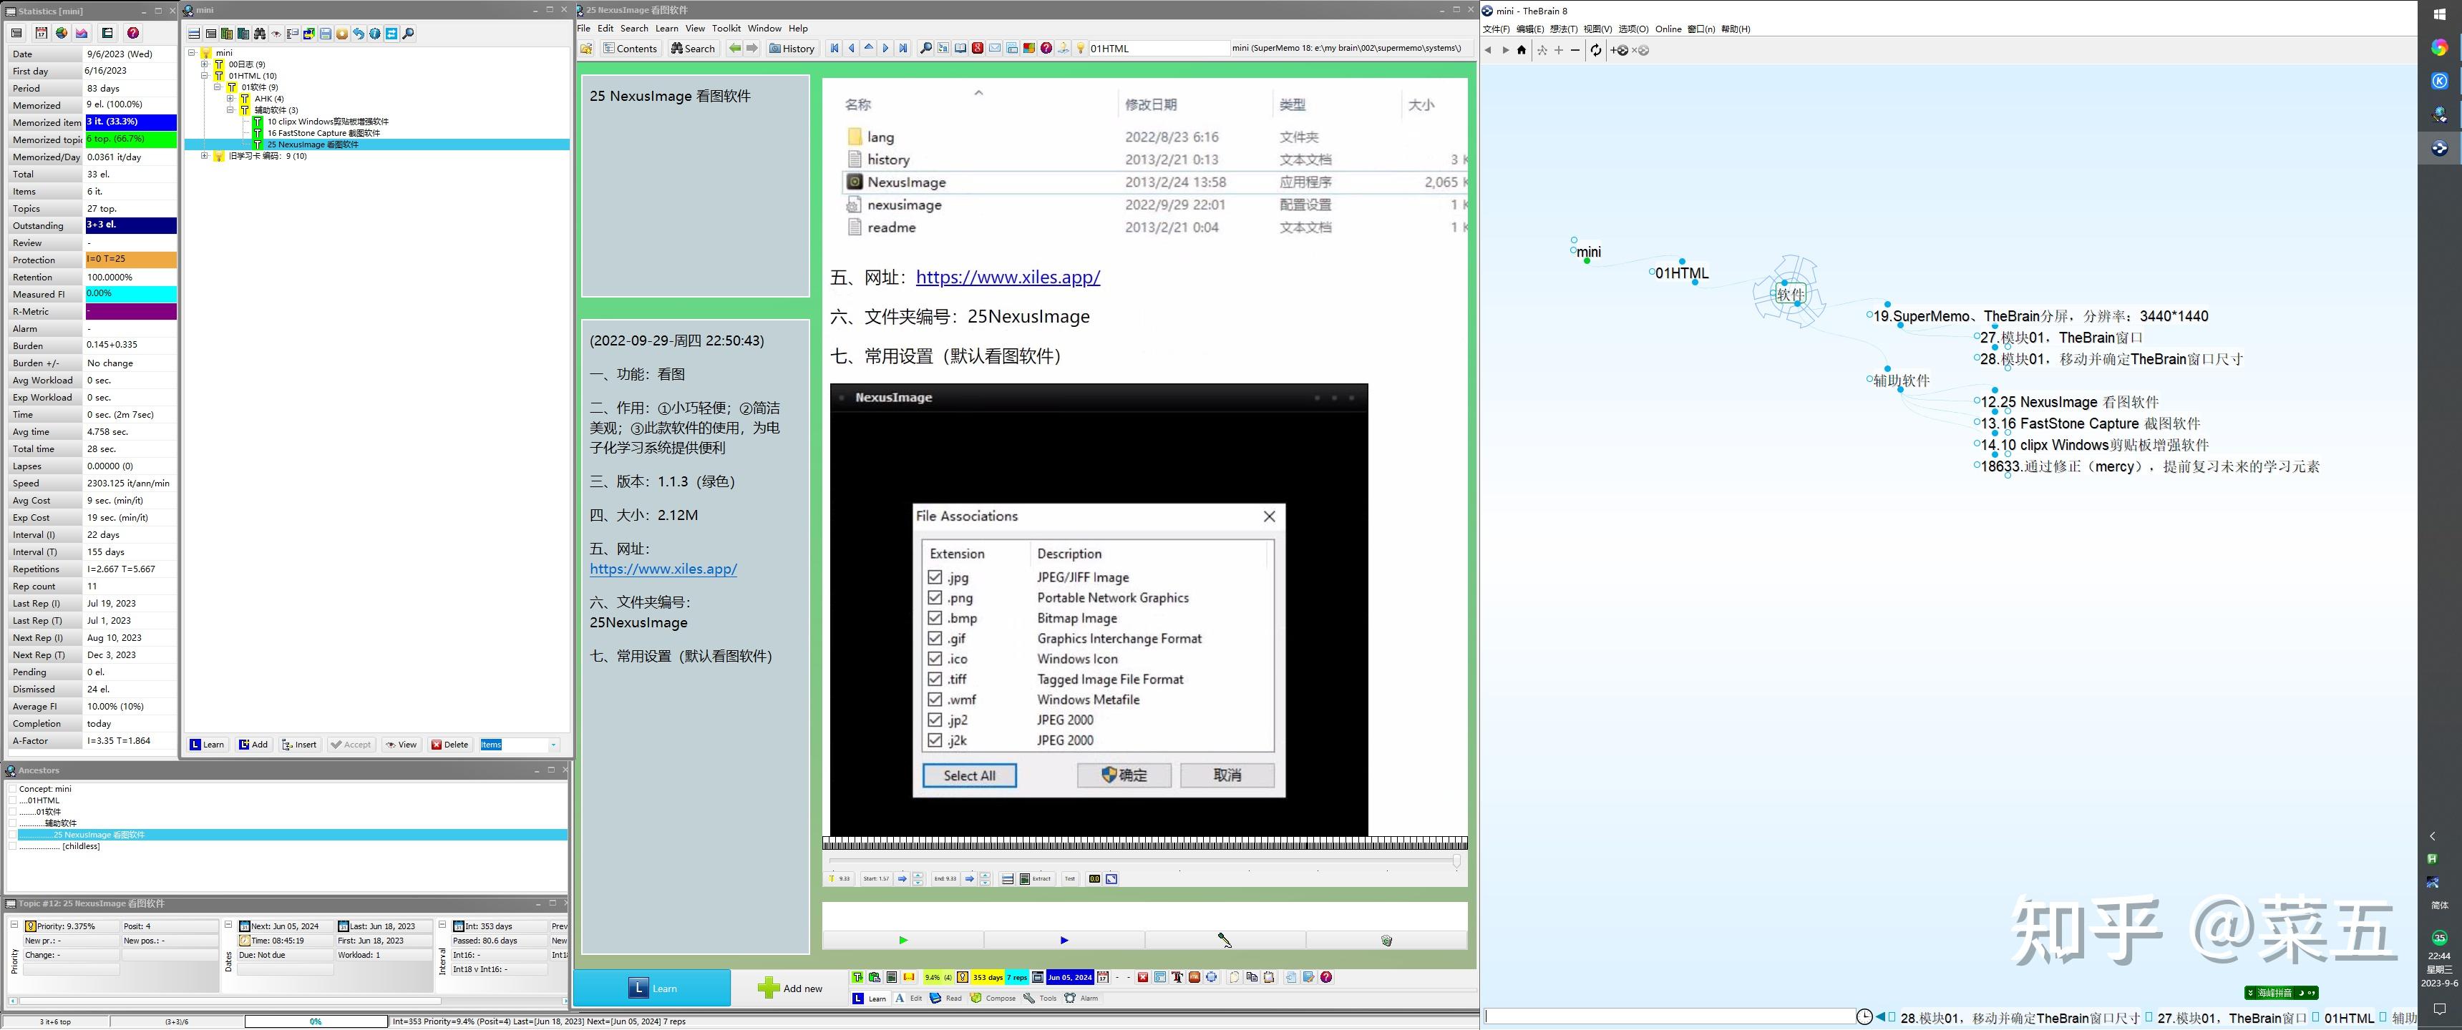
Task: Click the green play button
Action: coord(903,940)
